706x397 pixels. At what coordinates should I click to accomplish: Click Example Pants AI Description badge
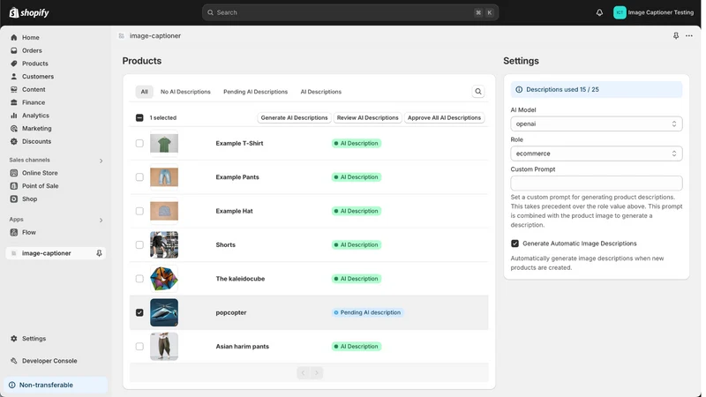tap(357, 177)
